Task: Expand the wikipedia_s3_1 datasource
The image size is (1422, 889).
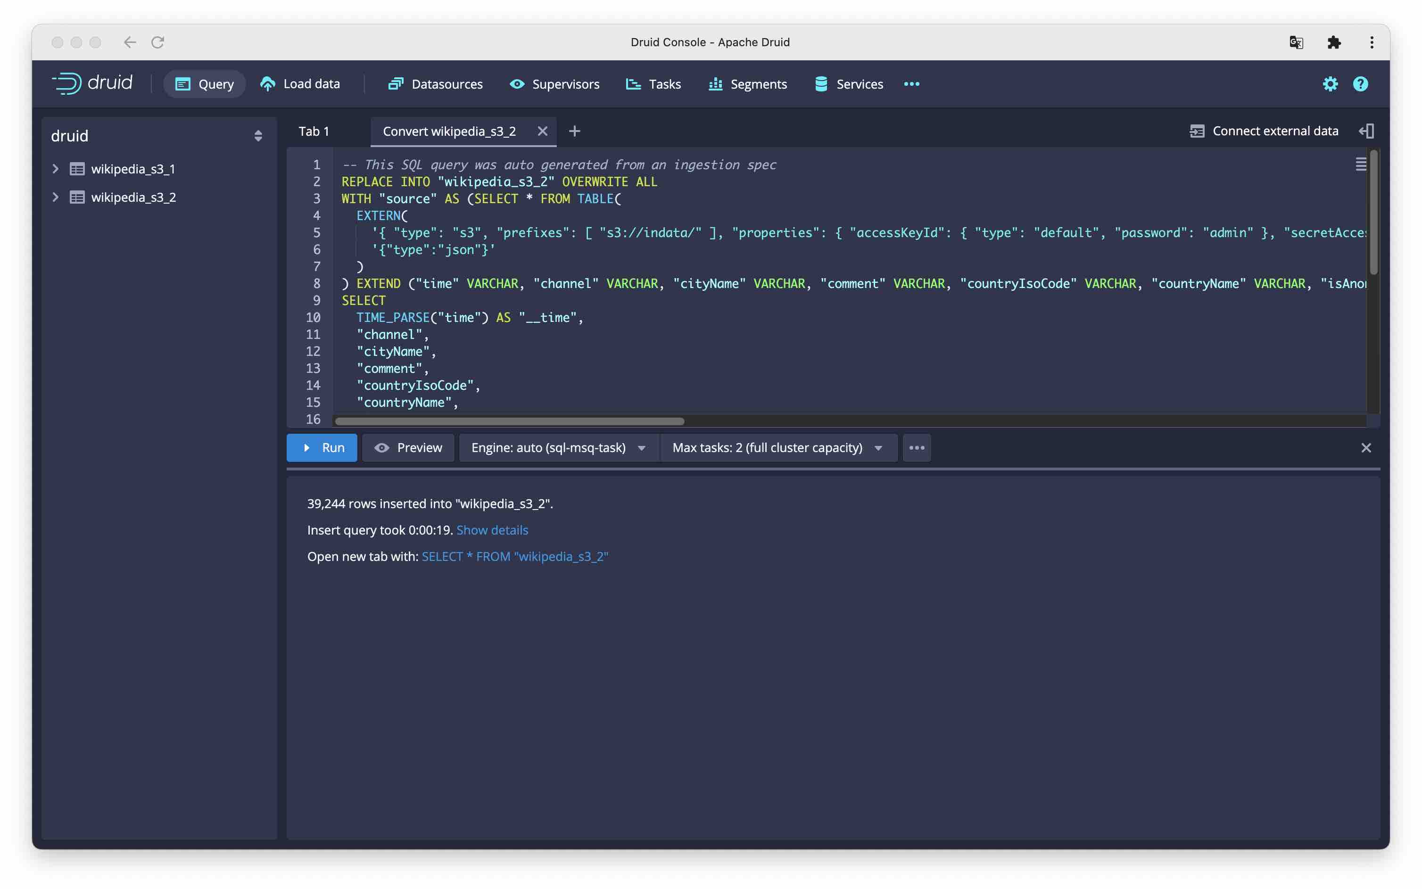Action: pyautogui.click(x=55, y=168)
